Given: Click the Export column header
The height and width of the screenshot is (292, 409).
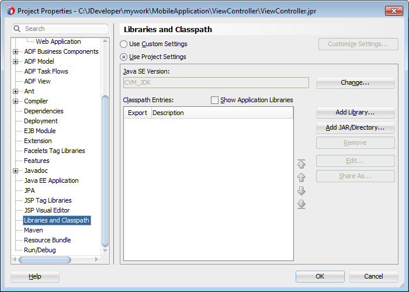Looking at the screenshot, I should click(x=137, y=113).
